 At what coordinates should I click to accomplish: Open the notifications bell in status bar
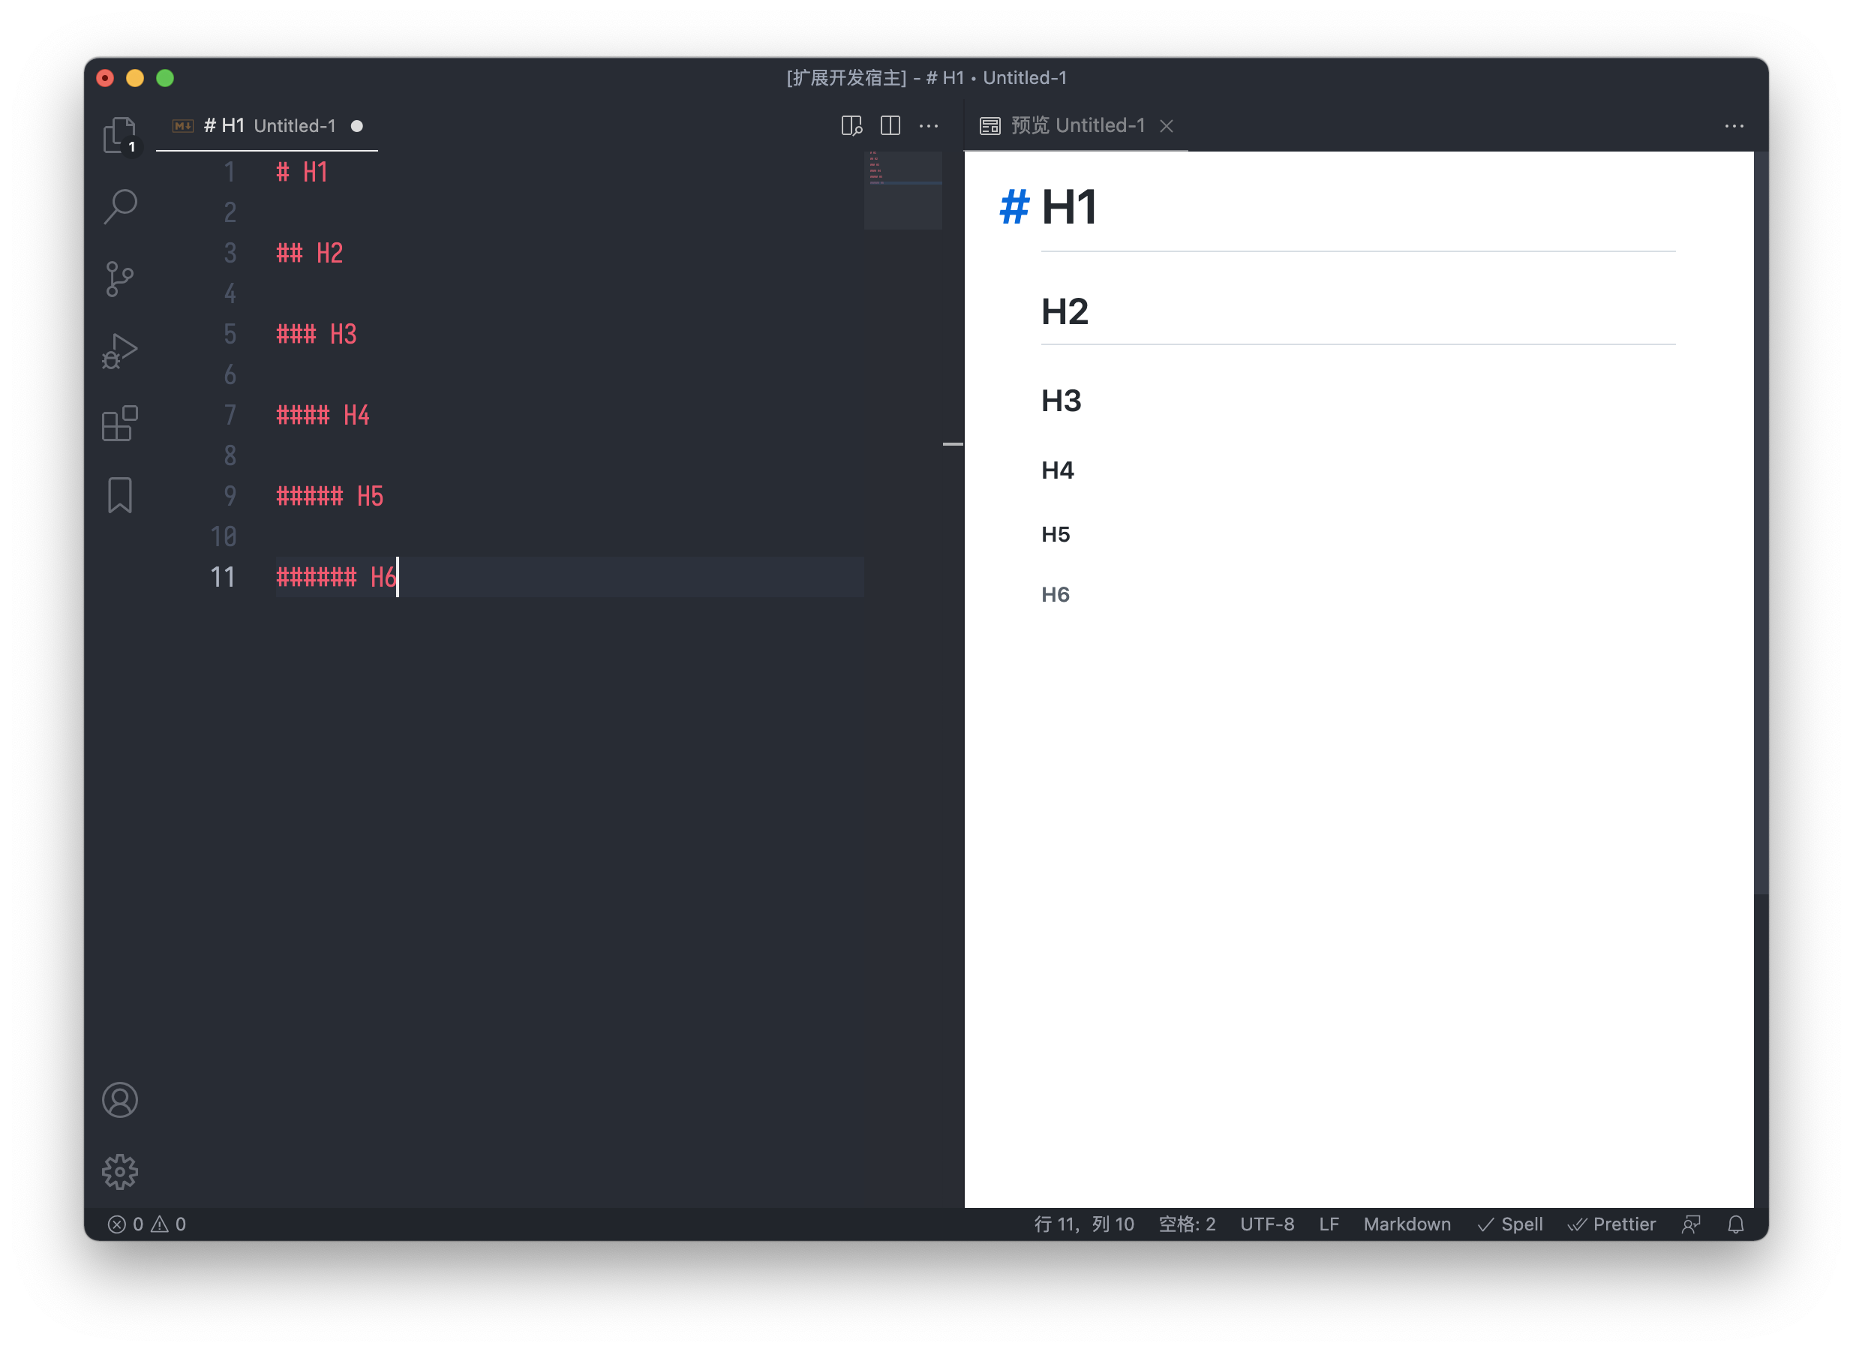pos(1735,1224)
